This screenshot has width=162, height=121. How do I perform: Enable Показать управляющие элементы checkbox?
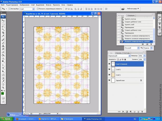point(38,9)
